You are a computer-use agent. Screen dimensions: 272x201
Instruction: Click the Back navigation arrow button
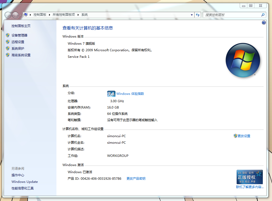[x=8, y=15]
